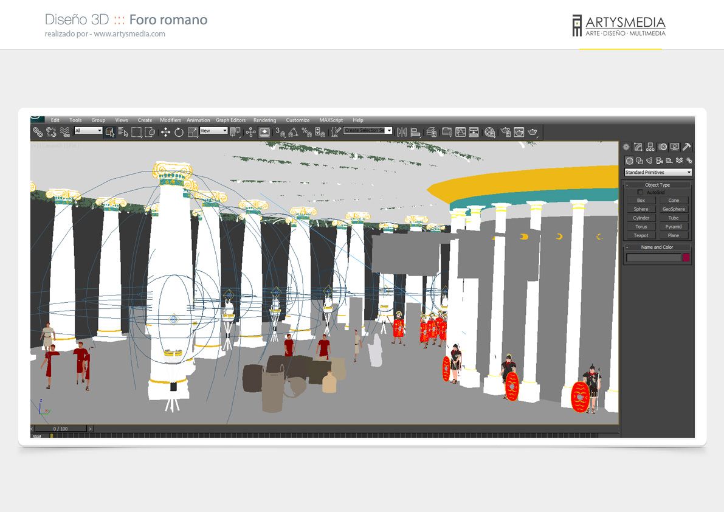This screenshot has height=512, width=724.
Task: Toggle Percent Snap in the toolbar
Action: pyautogui.click(x=306, y=133)
